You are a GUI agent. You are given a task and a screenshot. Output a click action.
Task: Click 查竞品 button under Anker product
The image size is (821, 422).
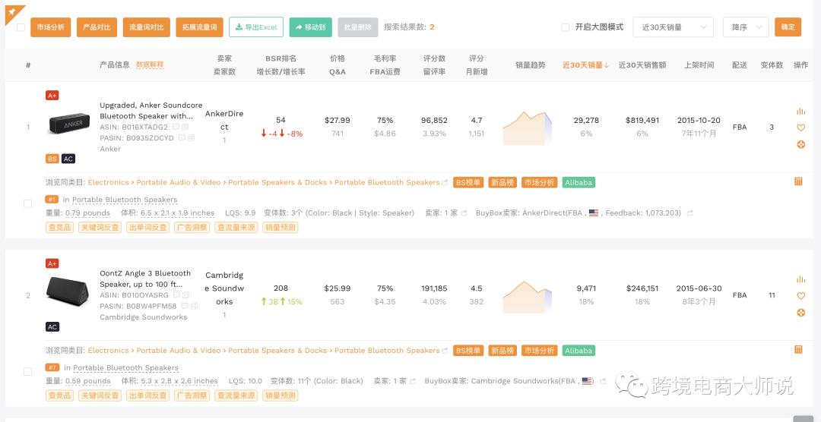pos(60,228)
